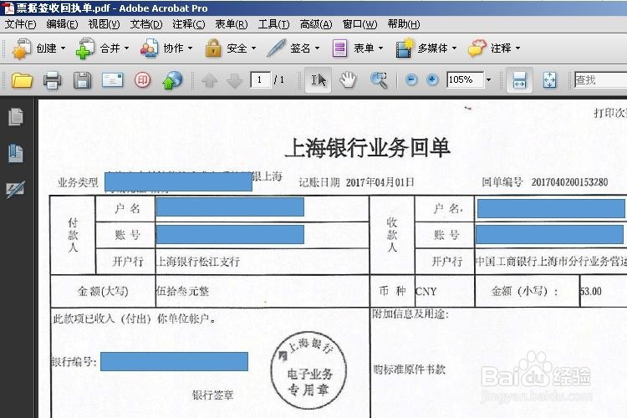The height and width of the screenshot is (418, 627).
Task: Click the globe upload icon
Action: [x=172, y=80]
